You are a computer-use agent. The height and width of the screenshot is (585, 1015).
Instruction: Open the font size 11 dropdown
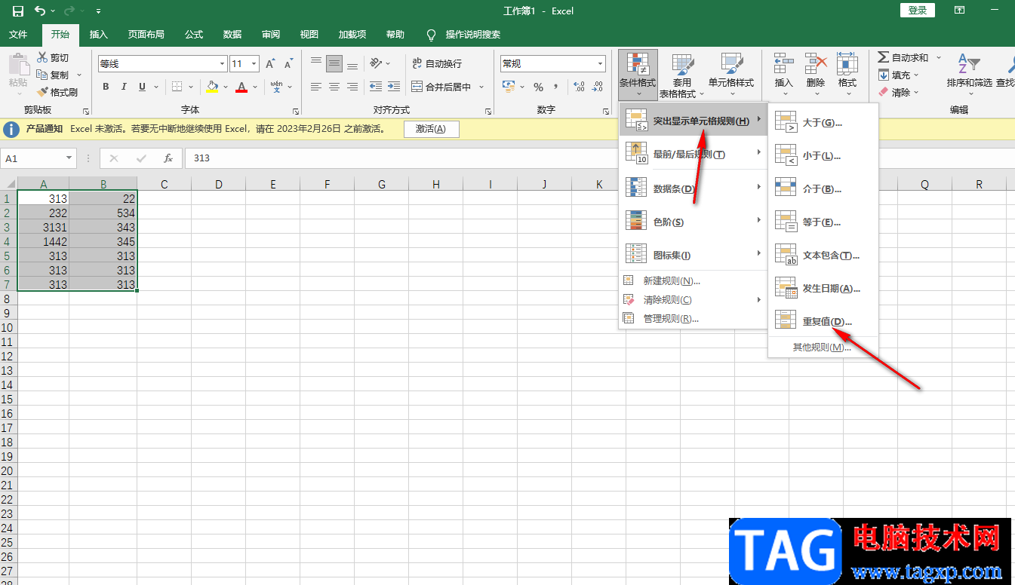click(254, 64)
